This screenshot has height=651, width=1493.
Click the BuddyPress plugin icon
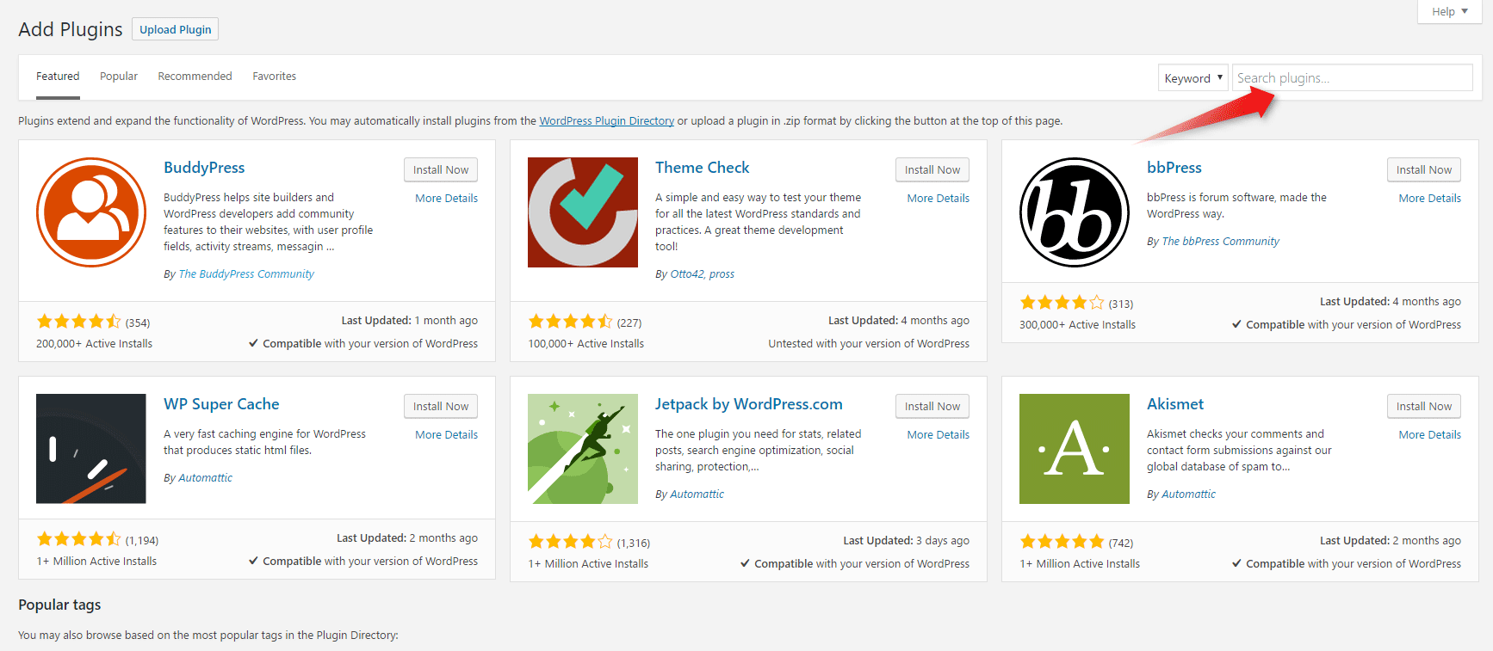pos(91,212)
